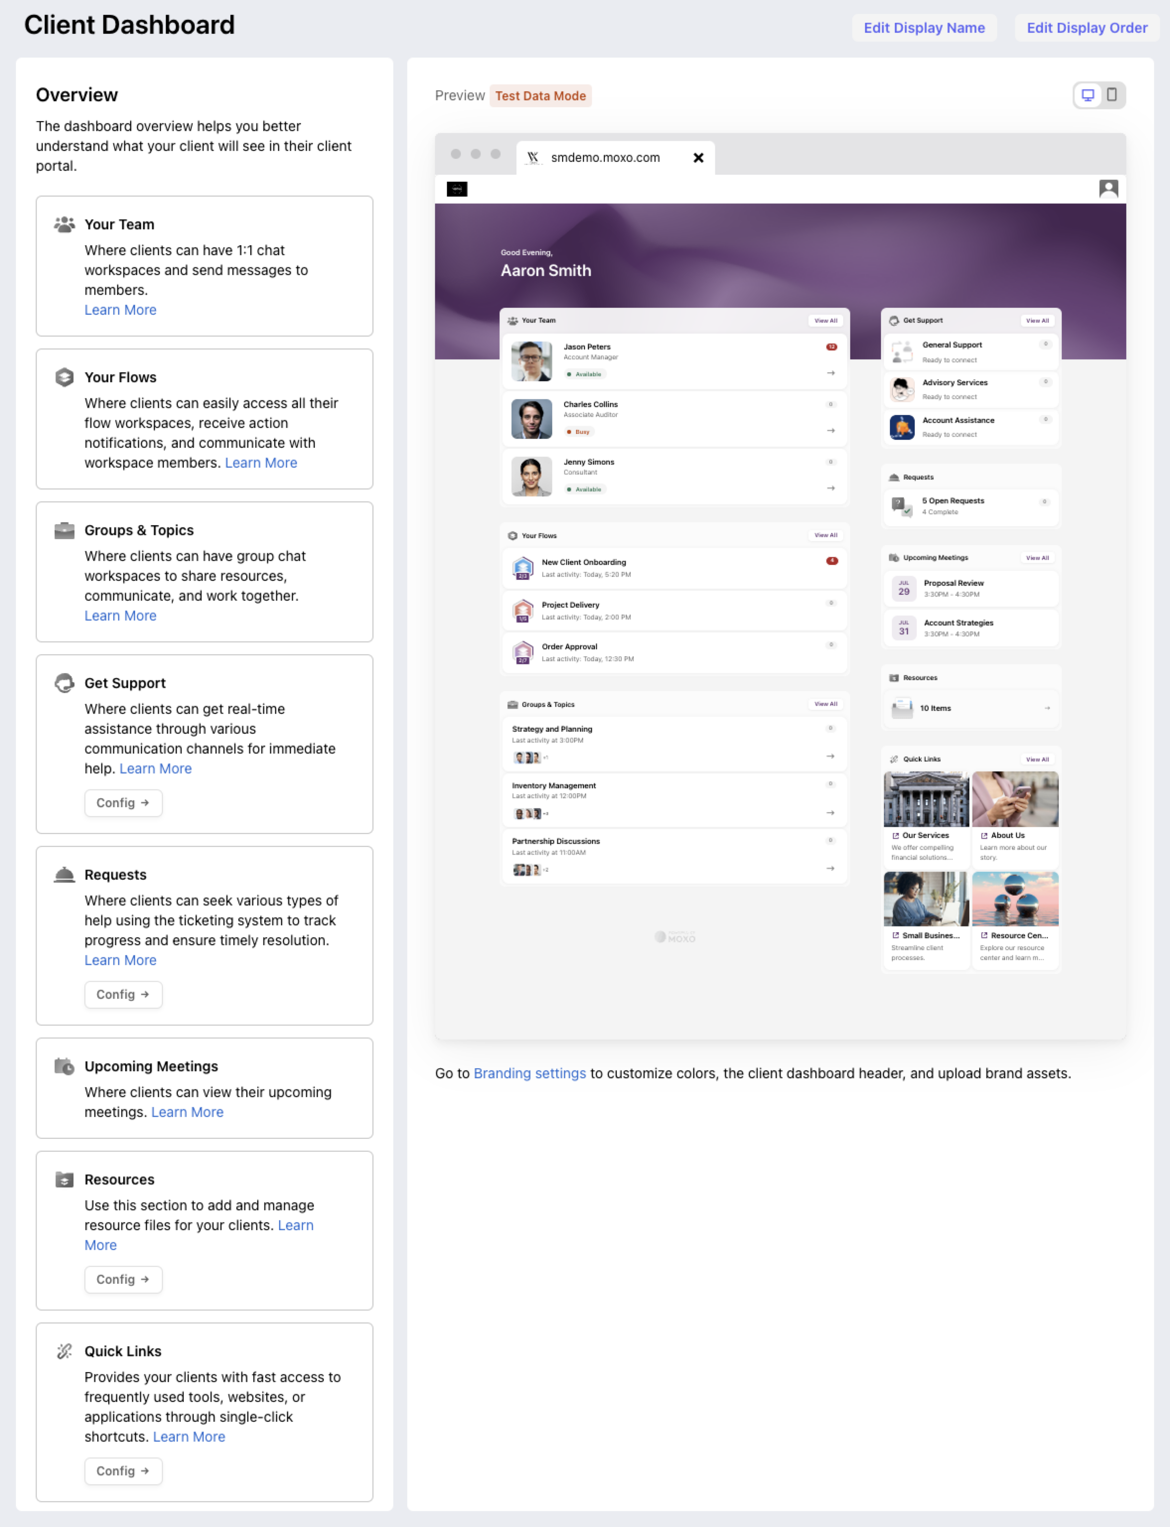Click Test Data Mode badge
Screen dimensions: 1170x1527
pyautogui.click(x=540, y=95)
